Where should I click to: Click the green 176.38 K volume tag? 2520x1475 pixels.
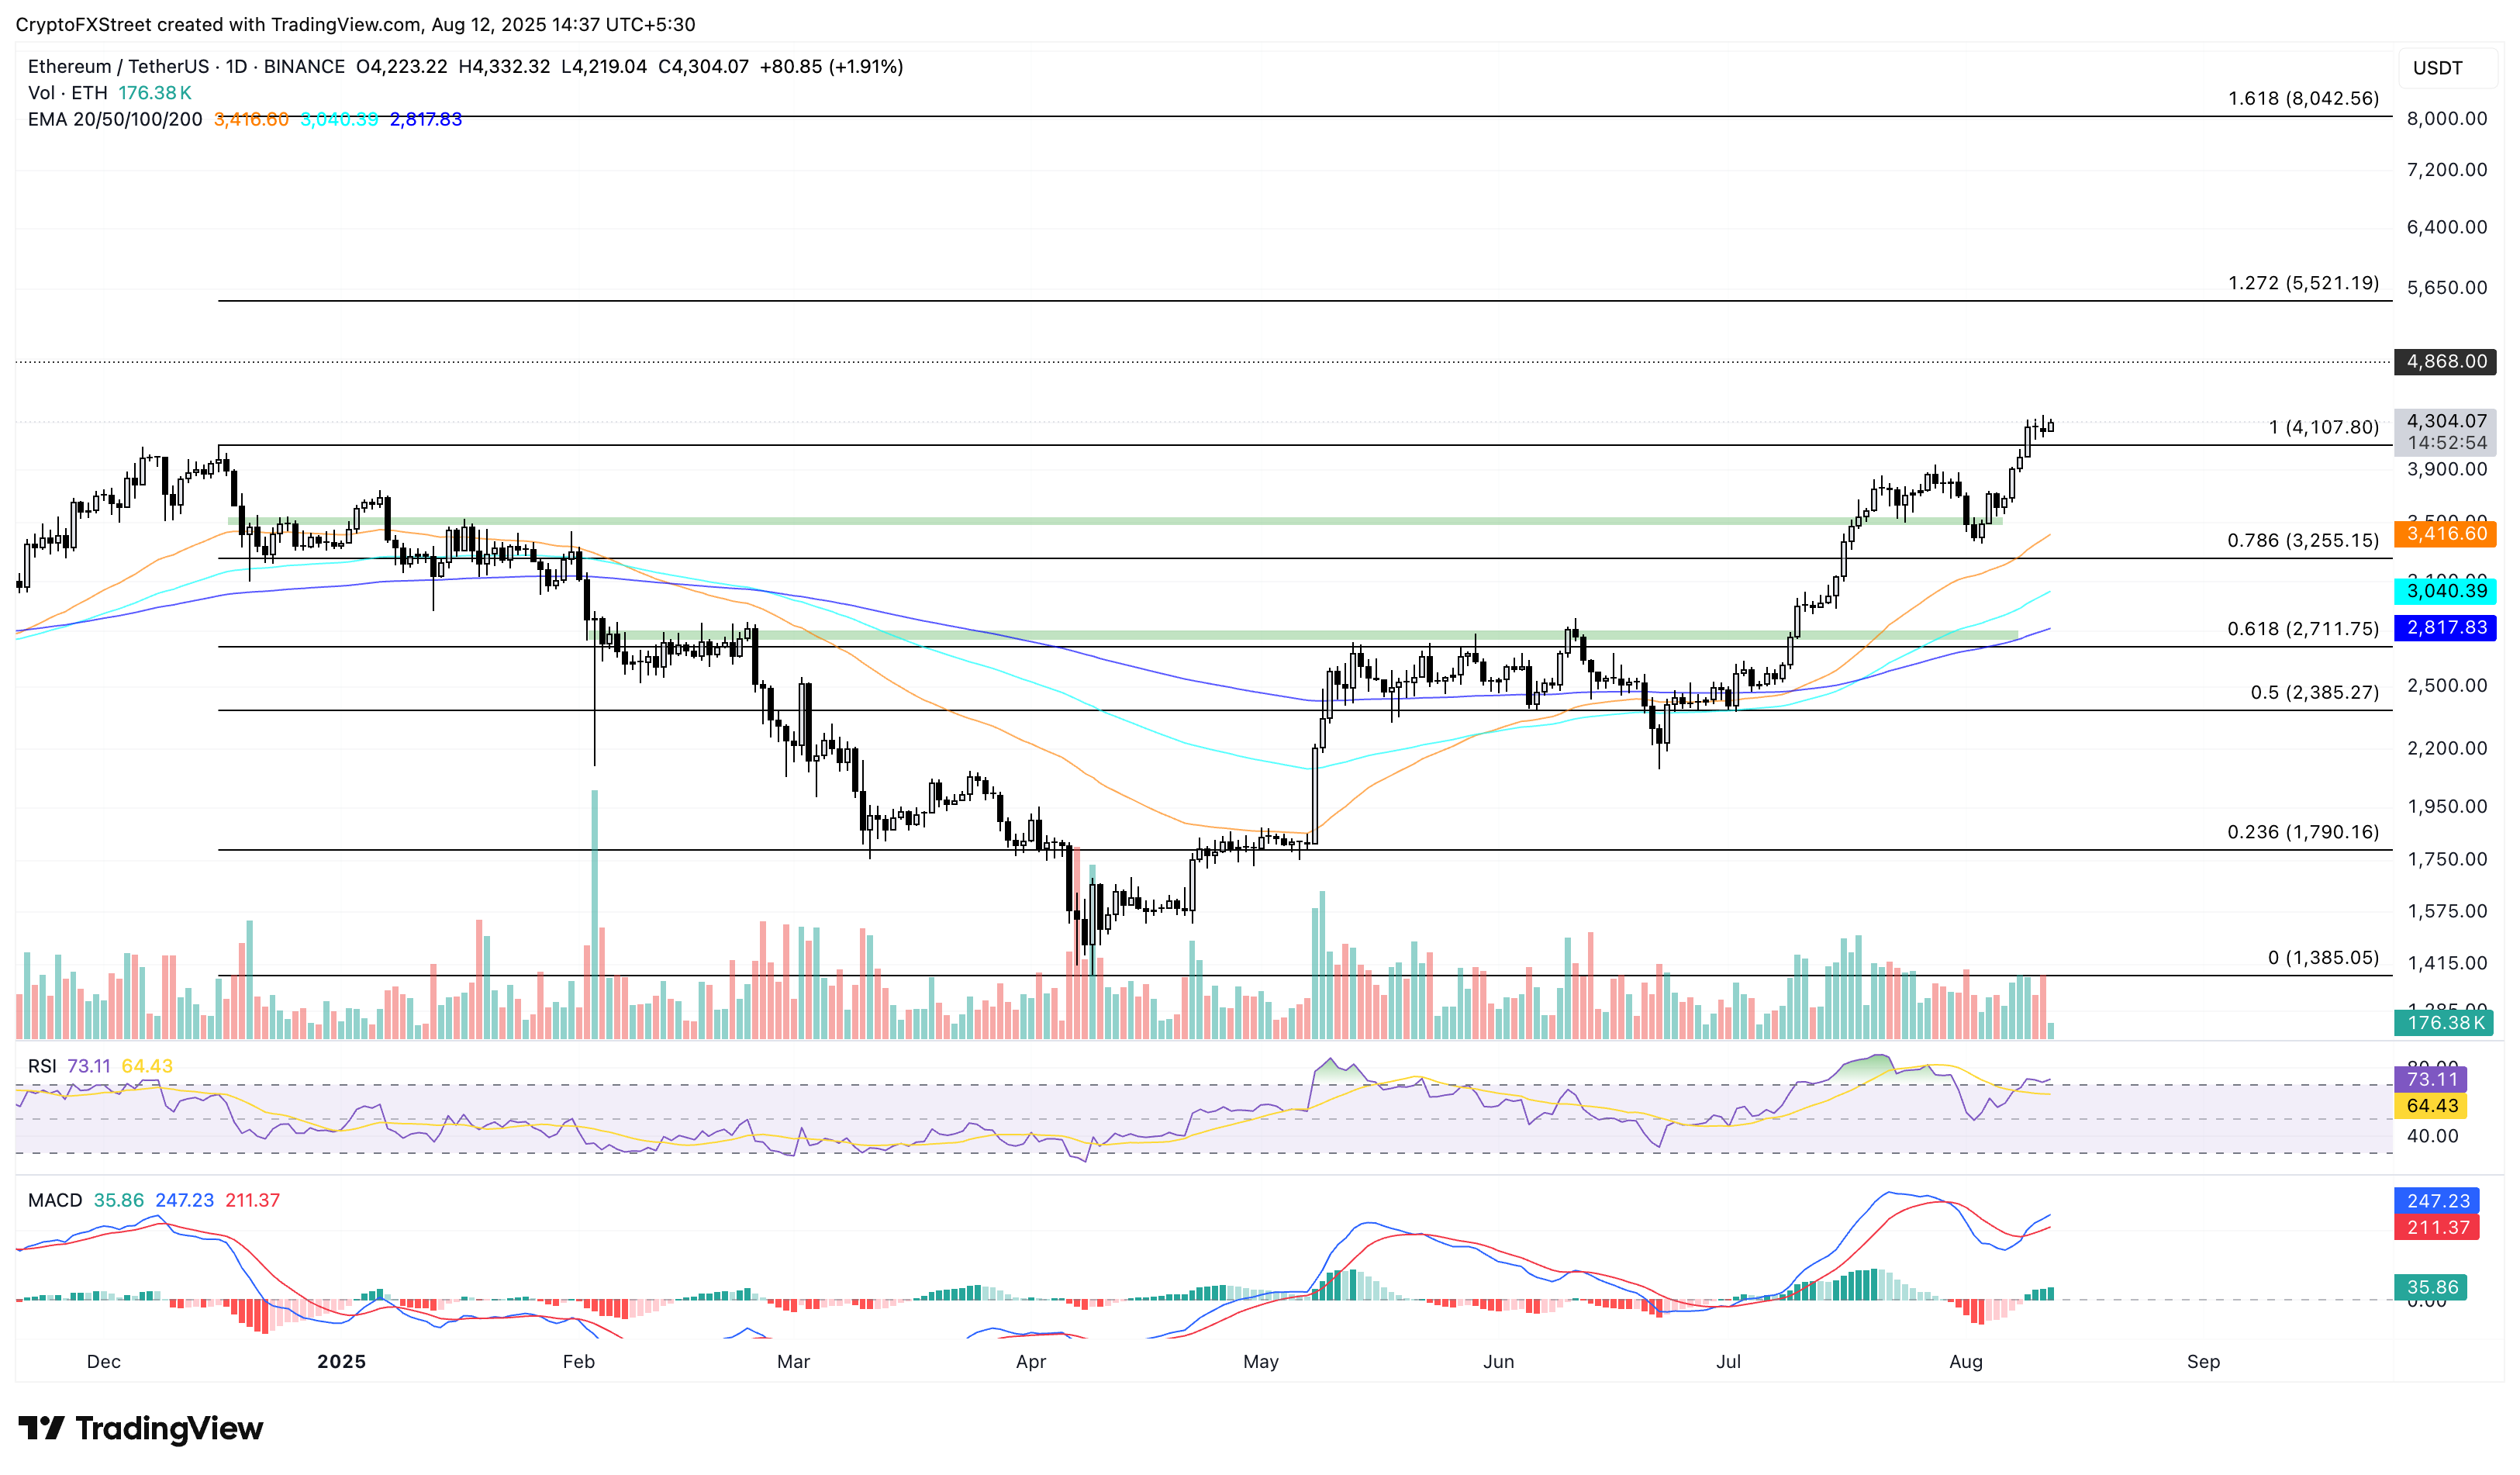(2445, 1023)
